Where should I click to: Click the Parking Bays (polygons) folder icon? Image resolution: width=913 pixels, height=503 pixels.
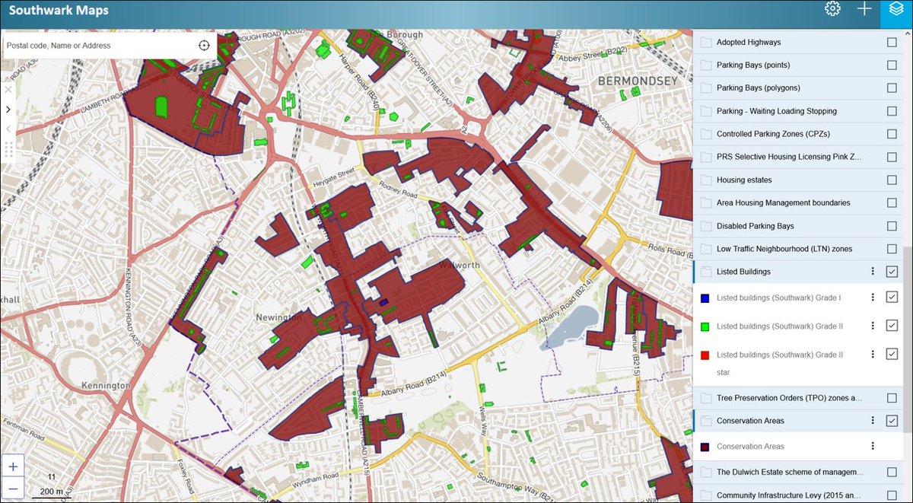(705, 88)
